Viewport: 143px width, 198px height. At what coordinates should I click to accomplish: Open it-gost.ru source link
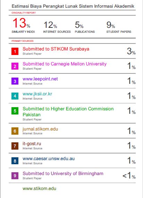[x=32, y=144]
